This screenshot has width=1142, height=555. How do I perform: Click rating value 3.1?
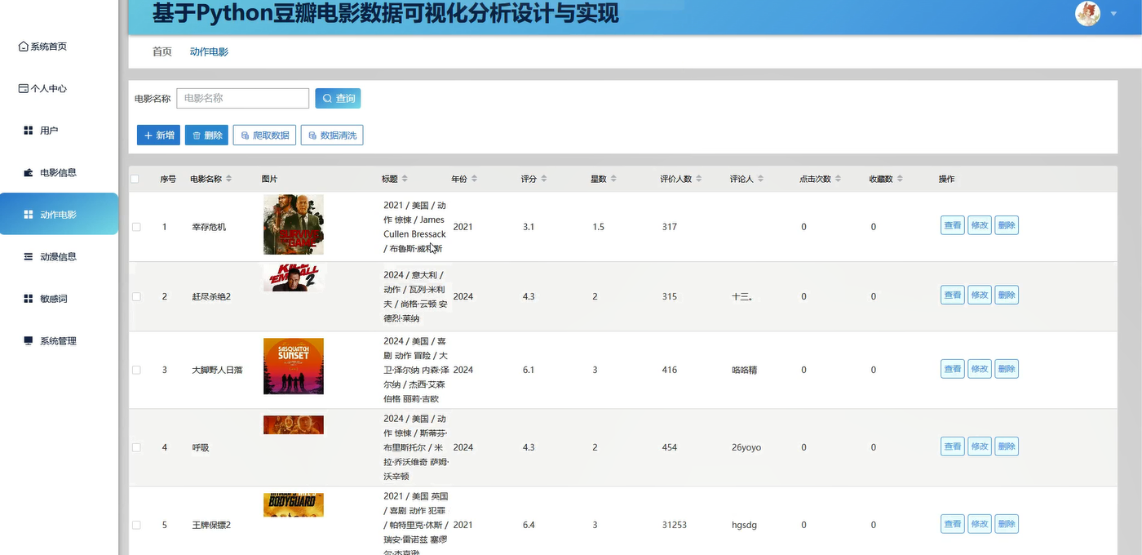pos(529,227)
